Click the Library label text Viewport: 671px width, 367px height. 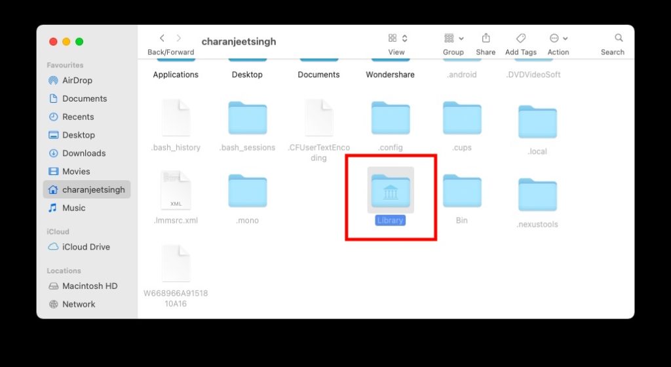click(x=391, y=220)
